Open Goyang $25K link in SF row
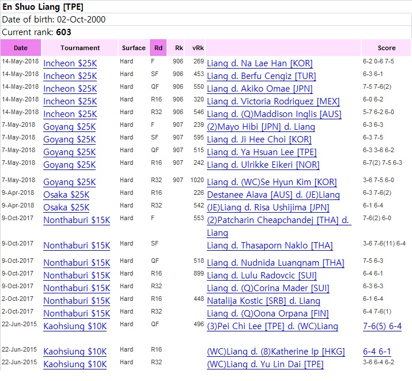The width and height of the screenshot is (412, 381). [70, 139]
